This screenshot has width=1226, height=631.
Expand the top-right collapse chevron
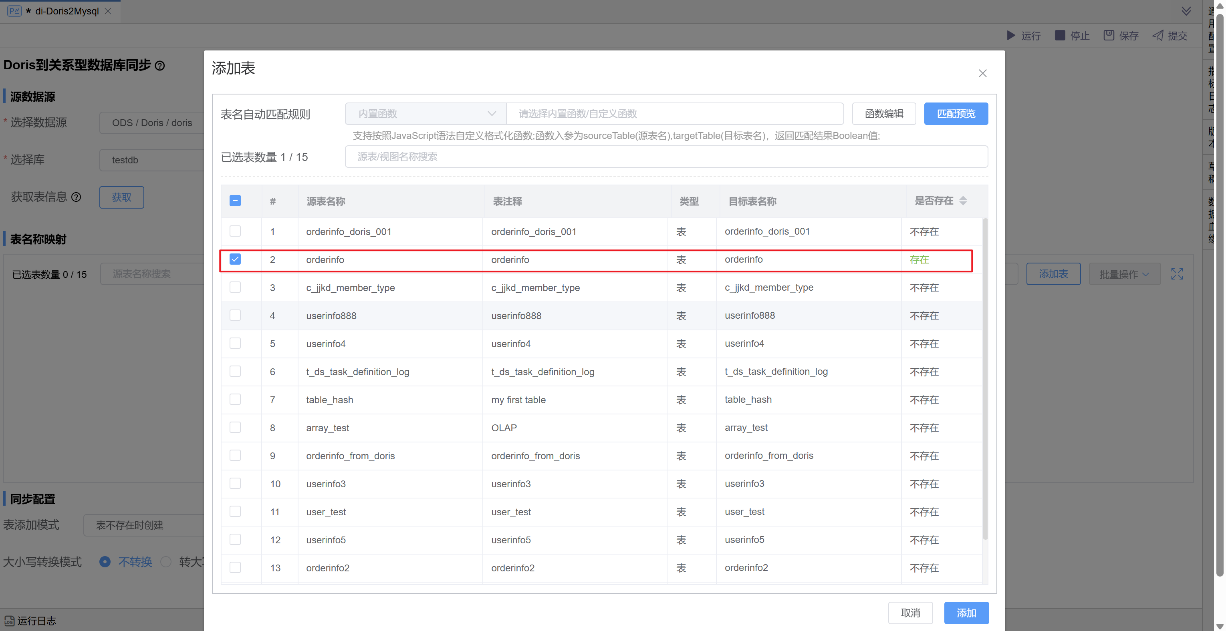(x=1186, y=11)
